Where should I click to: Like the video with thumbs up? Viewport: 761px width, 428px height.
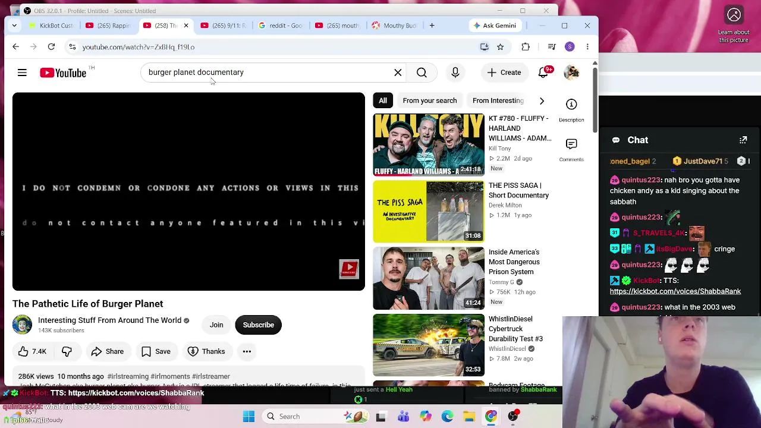32,351
